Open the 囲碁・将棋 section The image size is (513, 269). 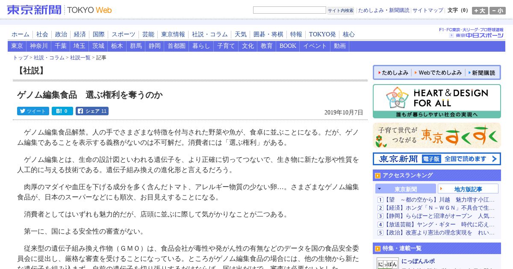268,35
